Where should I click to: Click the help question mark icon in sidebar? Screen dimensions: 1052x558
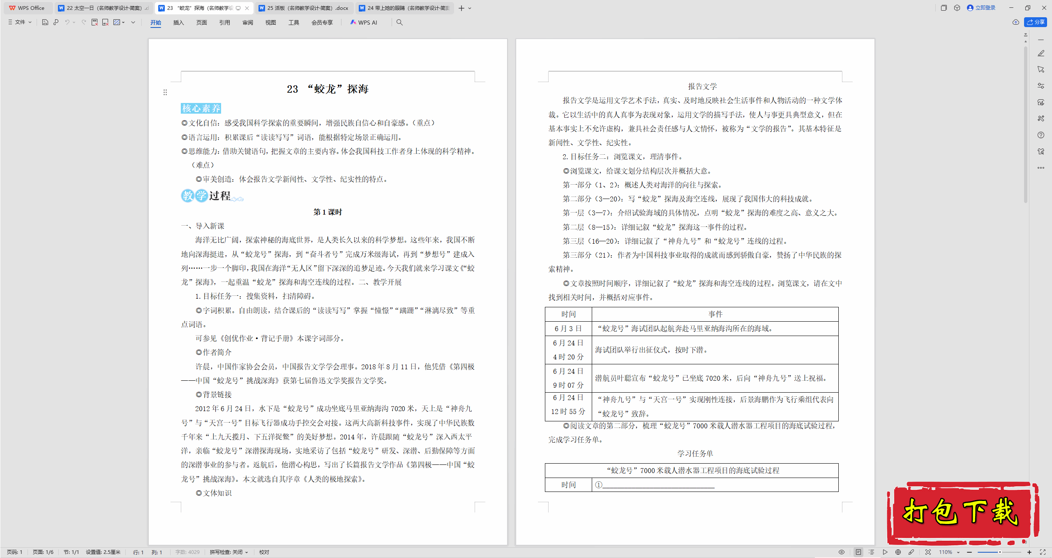[x=1041, y=135]
